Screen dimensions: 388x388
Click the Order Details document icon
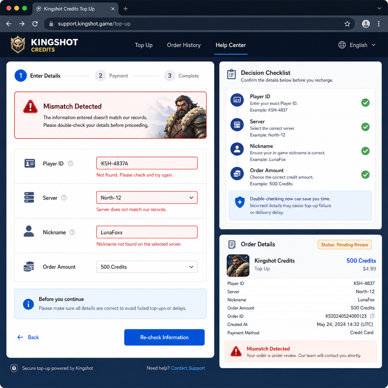232,244
